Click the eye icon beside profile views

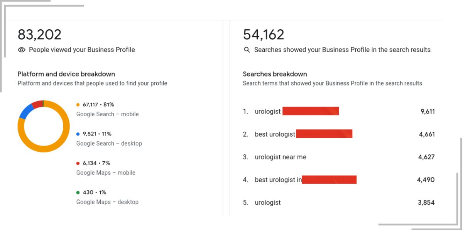[22, 50]
